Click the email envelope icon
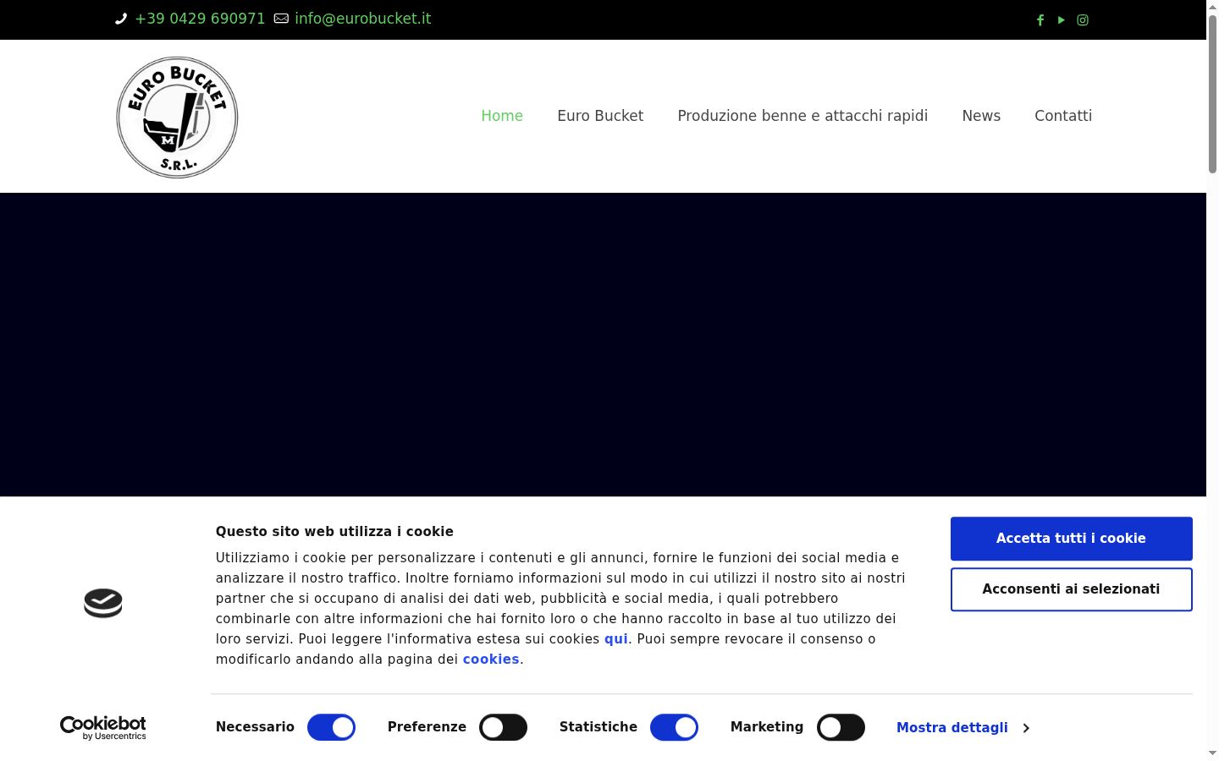This screenshot has height=761, width=1219. (281, 19)
